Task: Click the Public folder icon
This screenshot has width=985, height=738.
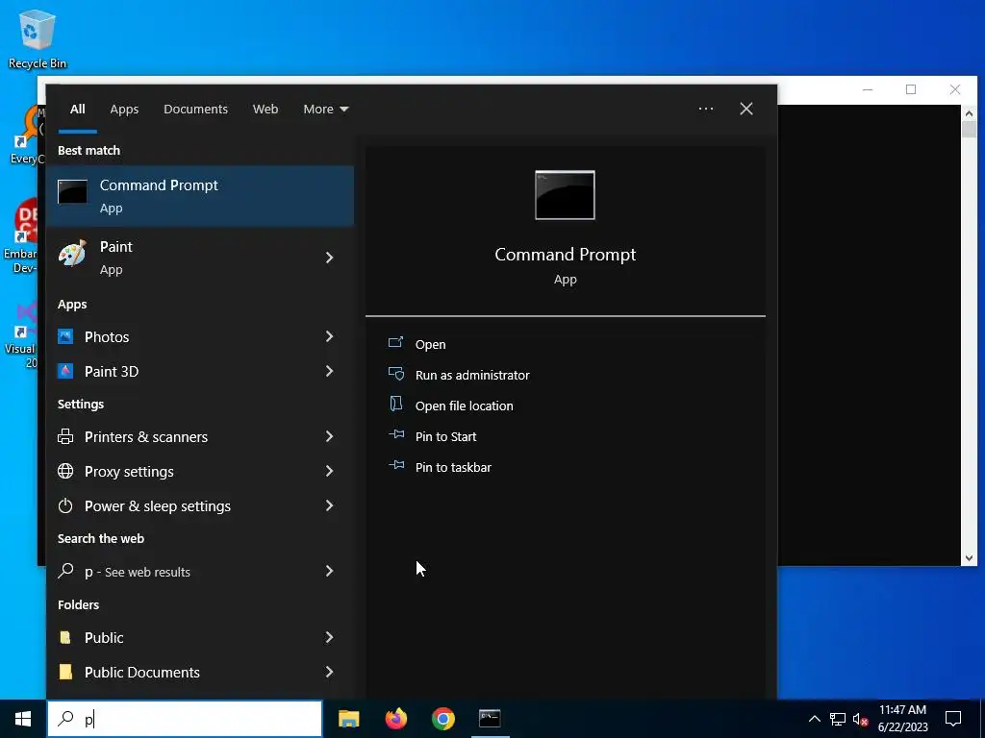Action: point(64,638)
